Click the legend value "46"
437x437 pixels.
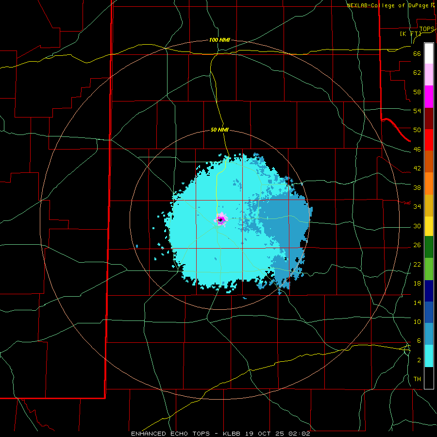coord(417,149)
